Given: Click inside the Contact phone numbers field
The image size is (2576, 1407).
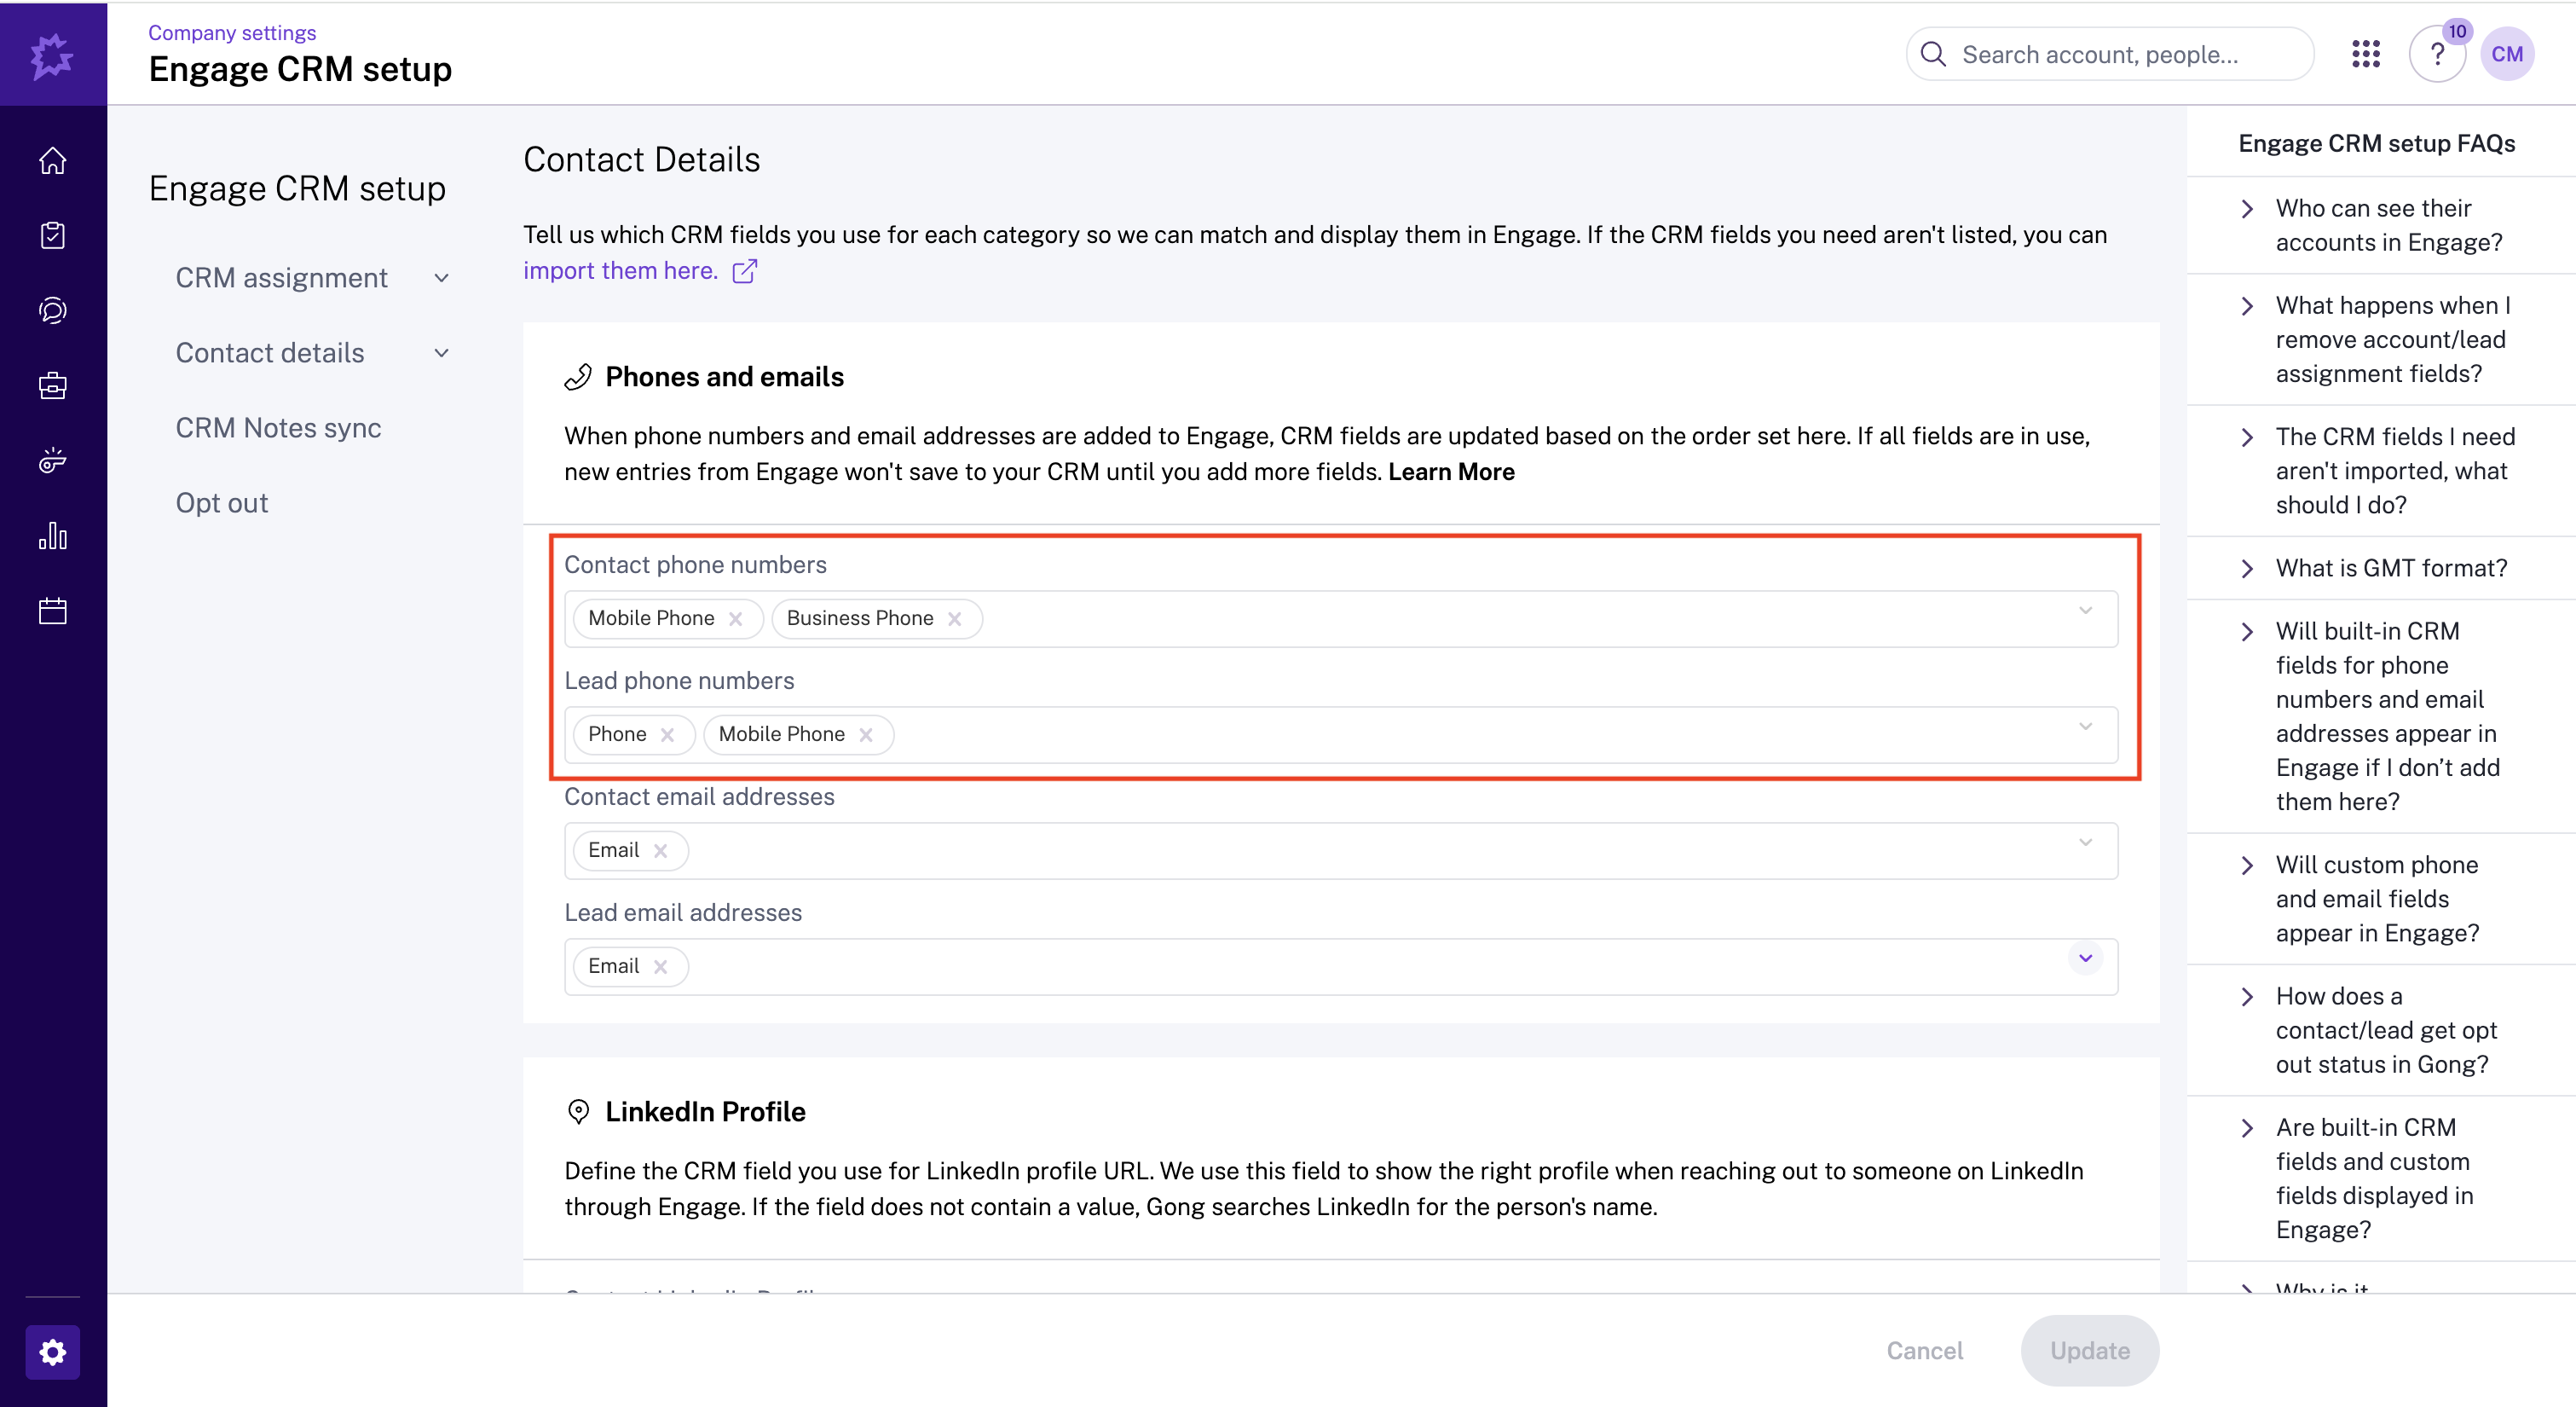Looking at the screenshot, I should [1341, 618].
